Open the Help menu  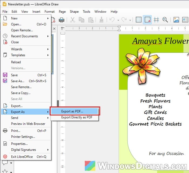click(x=114, y=12)
